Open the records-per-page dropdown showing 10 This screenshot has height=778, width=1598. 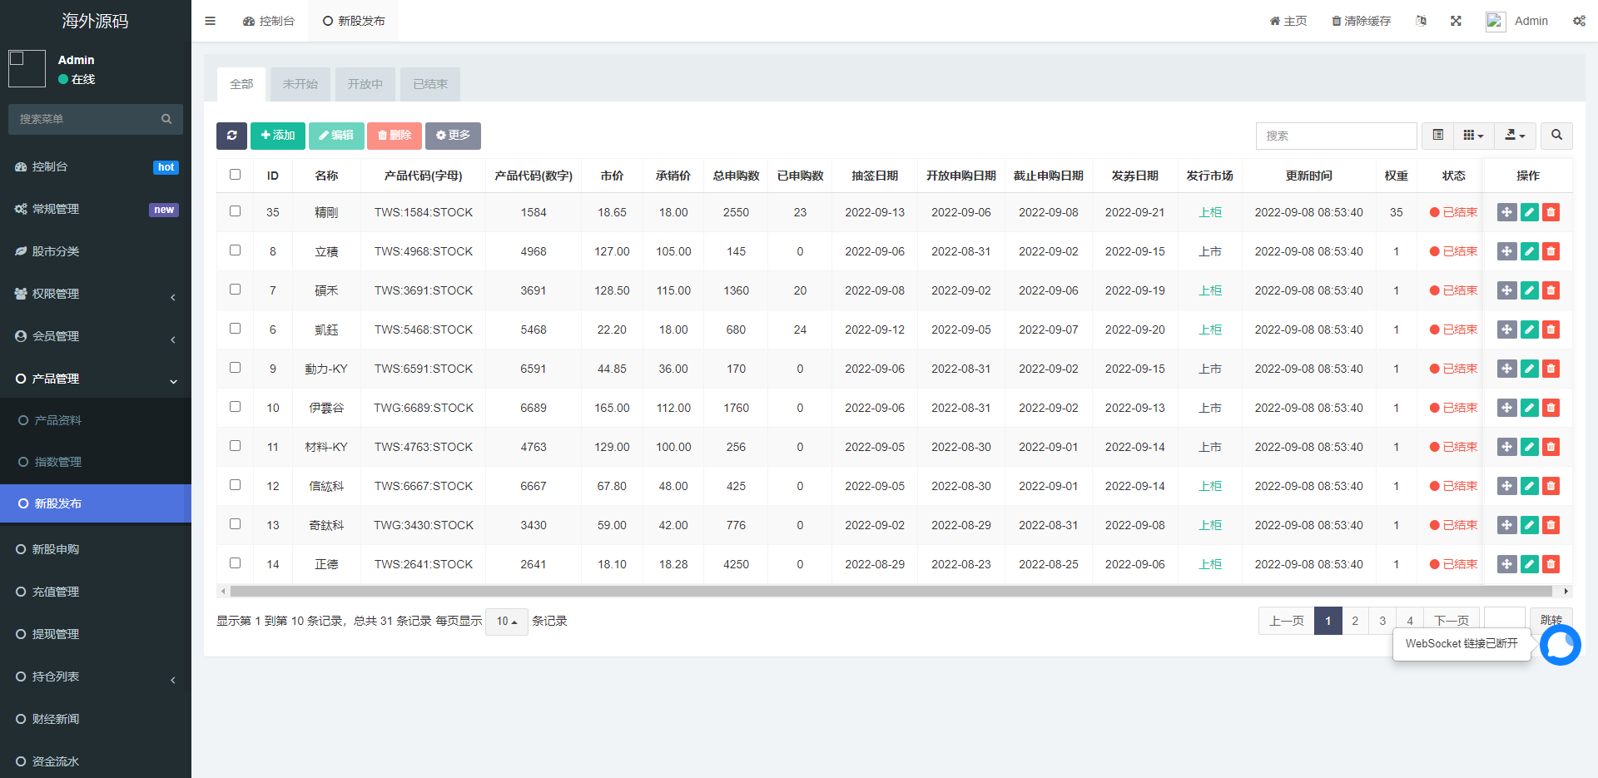click(x=506, y=622)
